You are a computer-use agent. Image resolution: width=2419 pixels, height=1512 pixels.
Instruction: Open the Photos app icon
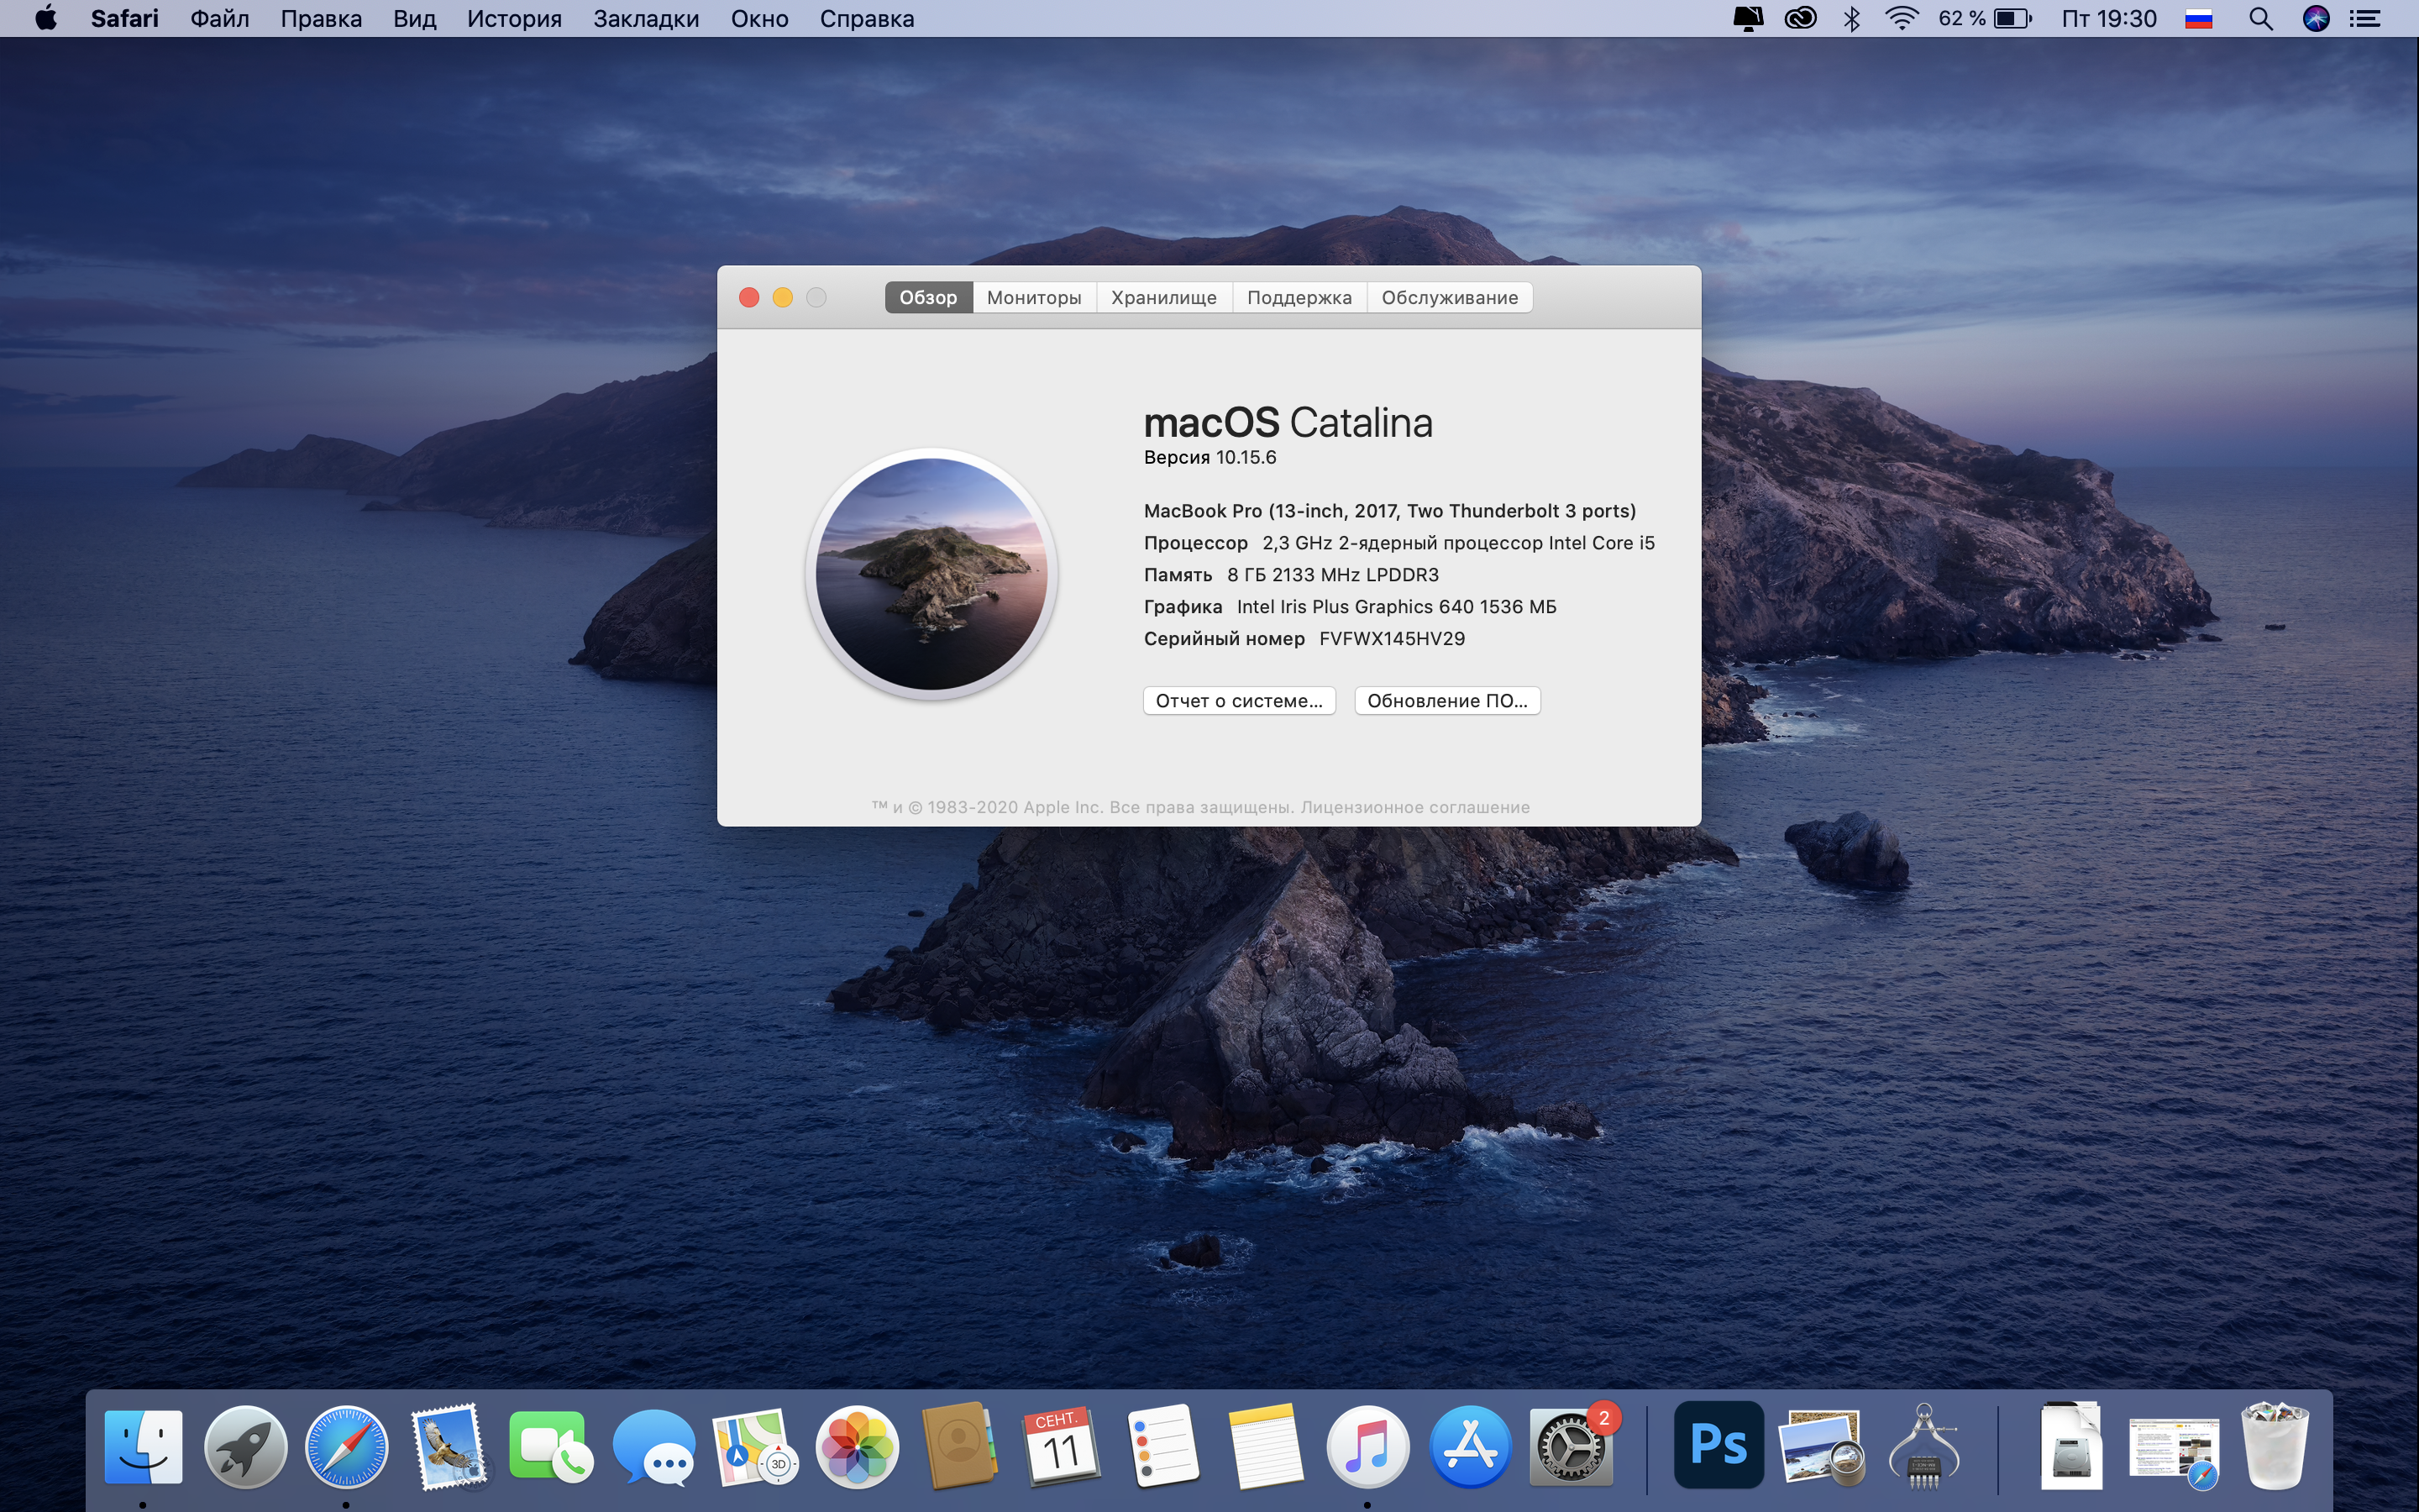[x=857, y=1446]
